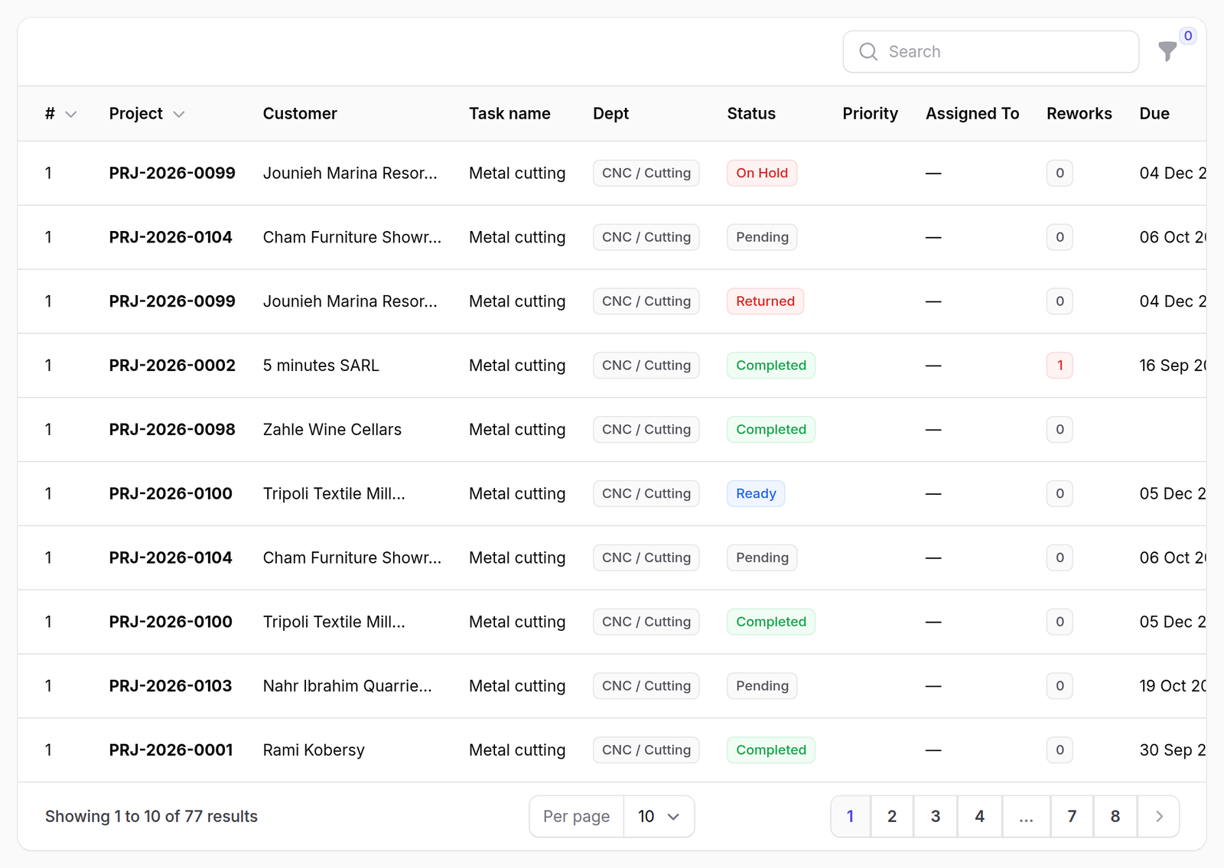Click the 30 Sep due date

pyautogui.click(x=1173, y=749)
